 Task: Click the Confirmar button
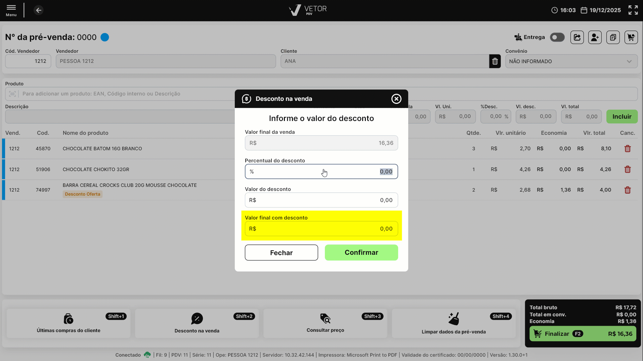[x=361, y=252]
